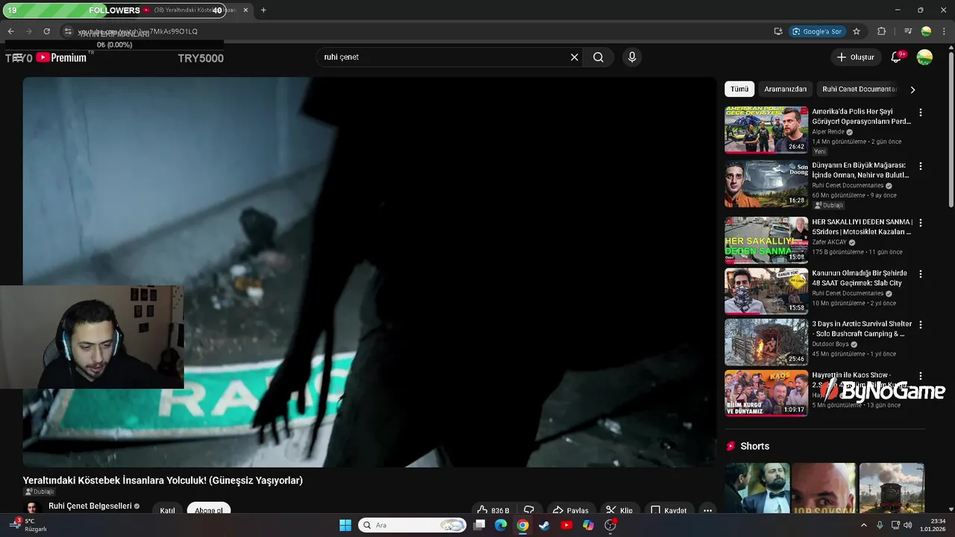The width and height of the screenshot is (955, 537).
Task: Open options menu for Kanunun Olmadığı Bir Şehirde
Action: (x=921, y=274)
